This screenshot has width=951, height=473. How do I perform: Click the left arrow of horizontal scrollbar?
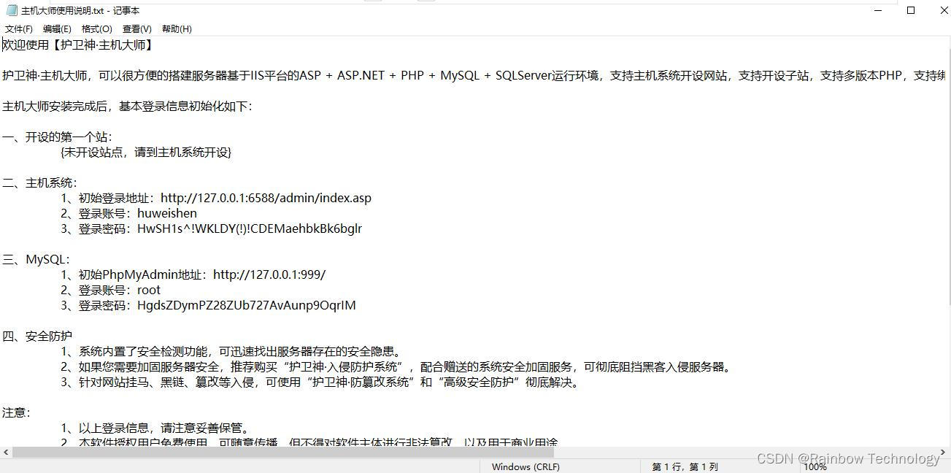coord(6,453)
